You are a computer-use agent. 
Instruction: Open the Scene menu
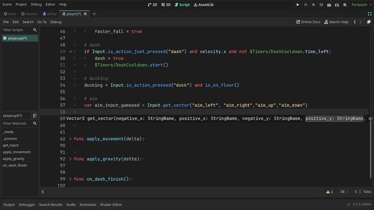tap(7, 5)
